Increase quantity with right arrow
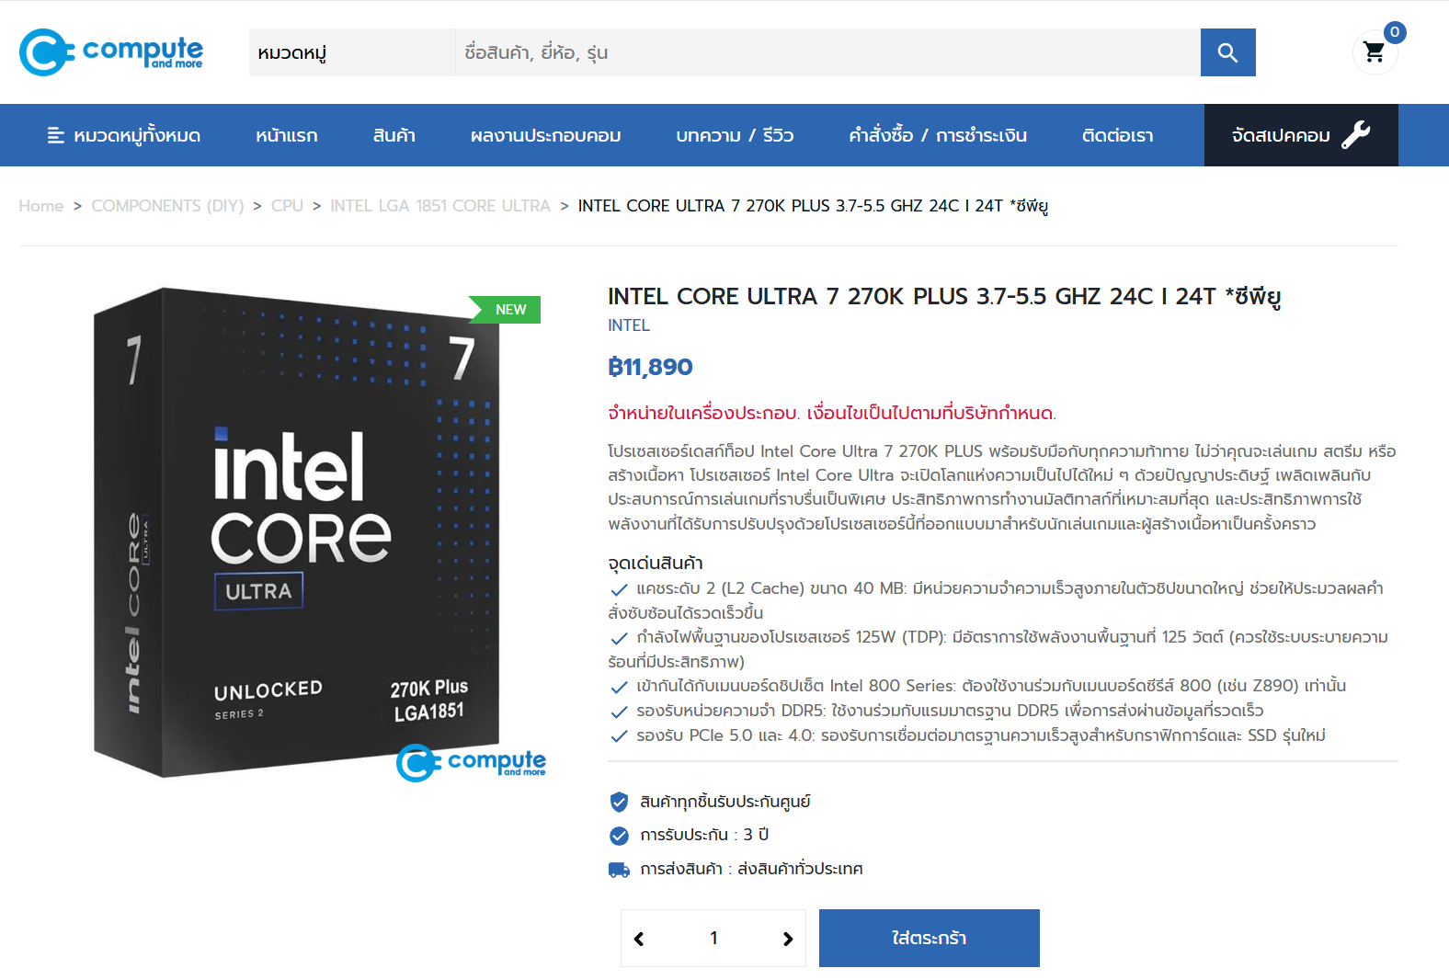1449x980 pixels. [x=787, y=939]
